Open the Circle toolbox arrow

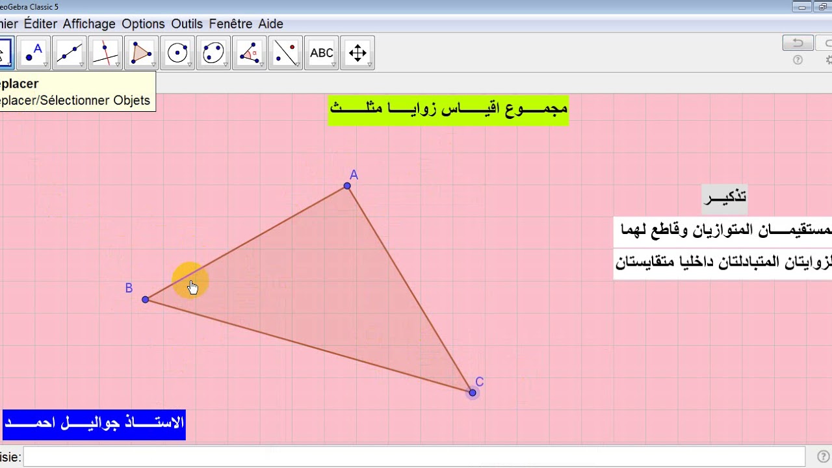pyautogui.click(x=190, y=65)
